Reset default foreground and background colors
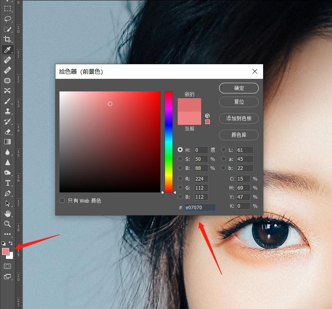 click(4, 244)
